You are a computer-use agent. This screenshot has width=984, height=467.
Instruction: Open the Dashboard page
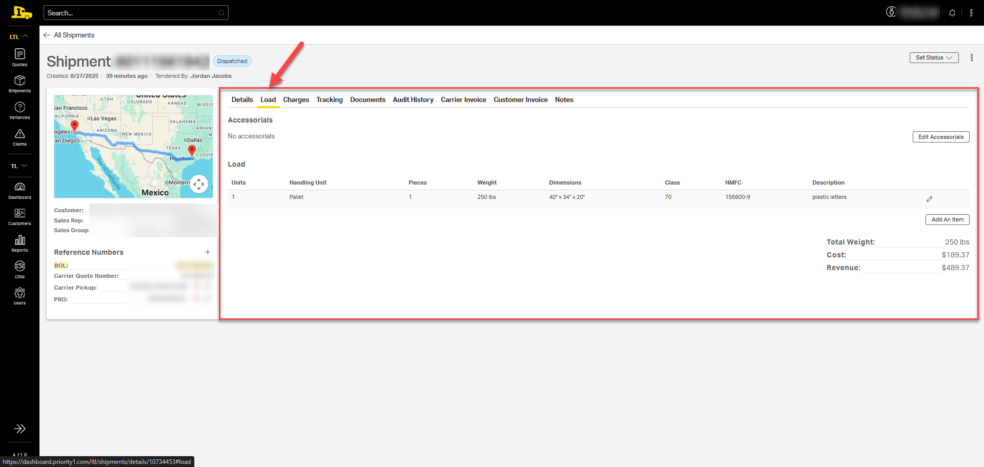point(19,191)
